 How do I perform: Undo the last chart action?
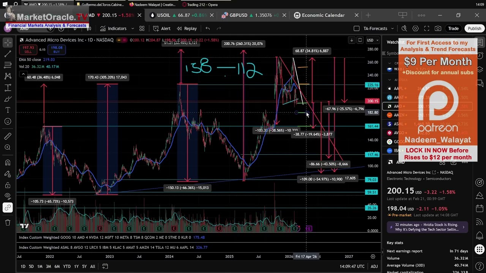coord(208,28)
